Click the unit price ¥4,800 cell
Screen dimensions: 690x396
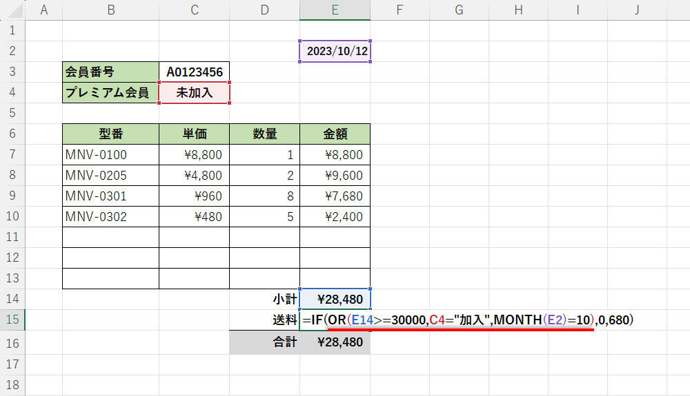pos(195,175)
